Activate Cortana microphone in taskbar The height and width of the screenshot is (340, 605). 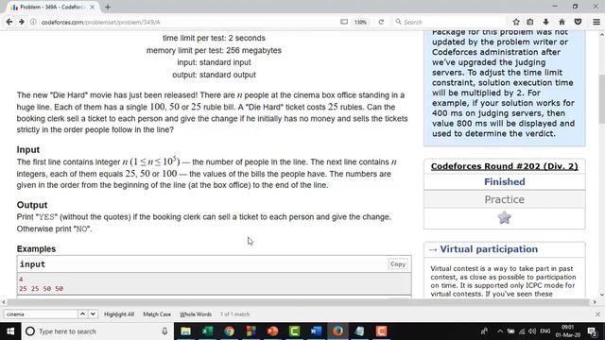[164, 331]
